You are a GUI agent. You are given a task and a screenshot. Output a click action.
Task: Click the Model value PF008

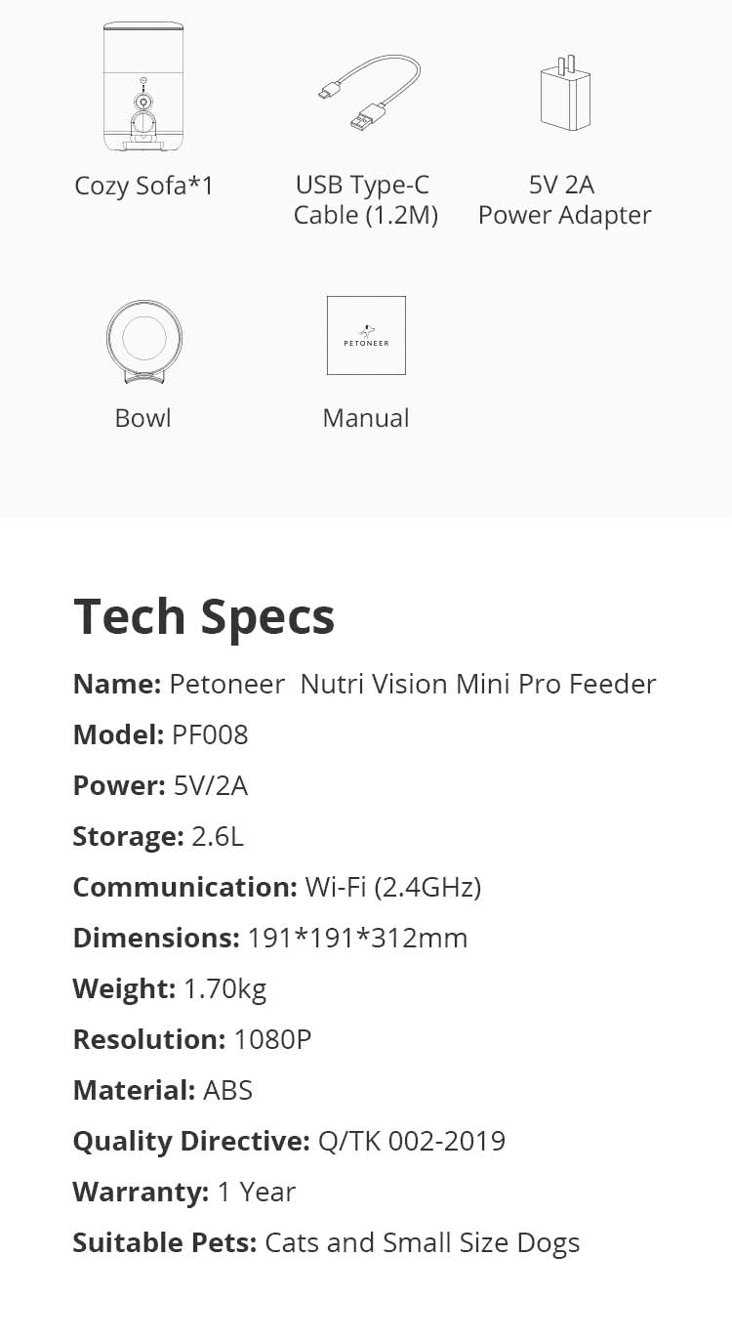coord(210,734)
